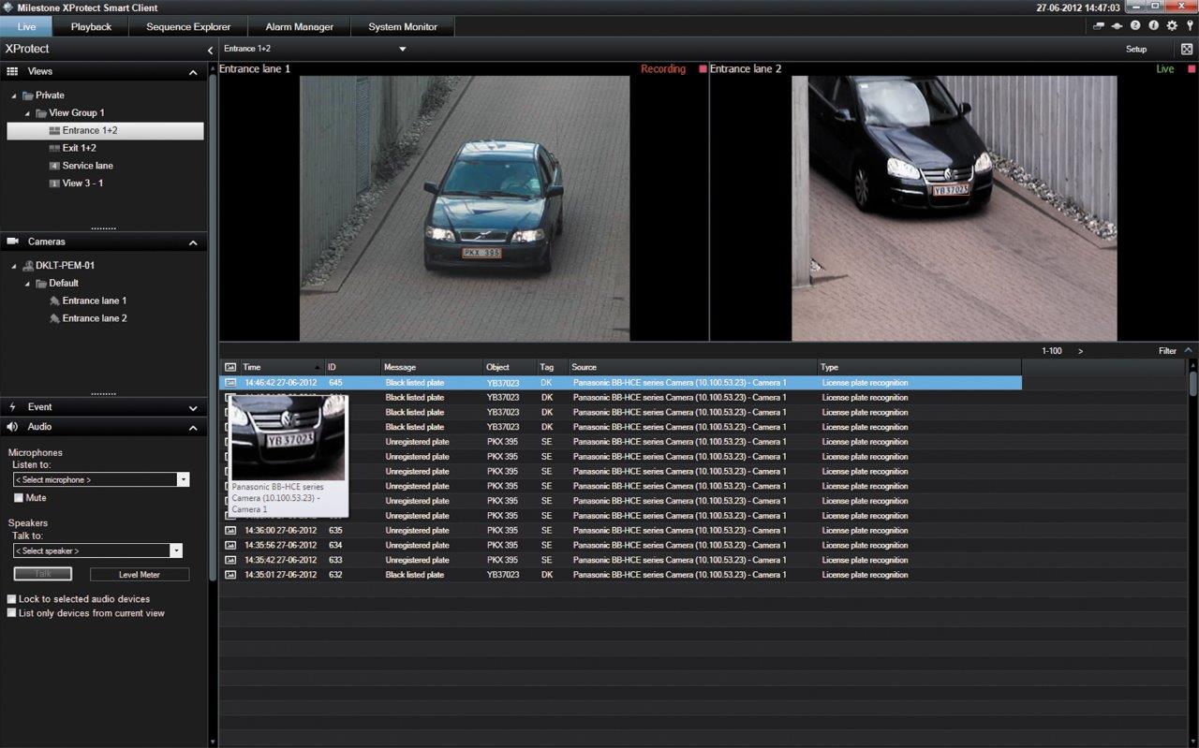The image size is (1199, 748).
Task: Select alarm row with ID 632
Action: coord(620,575)
